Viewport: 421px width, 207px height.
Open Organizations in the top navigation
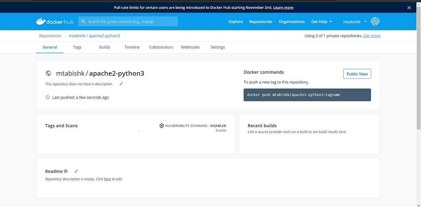[x=292, y=22]
